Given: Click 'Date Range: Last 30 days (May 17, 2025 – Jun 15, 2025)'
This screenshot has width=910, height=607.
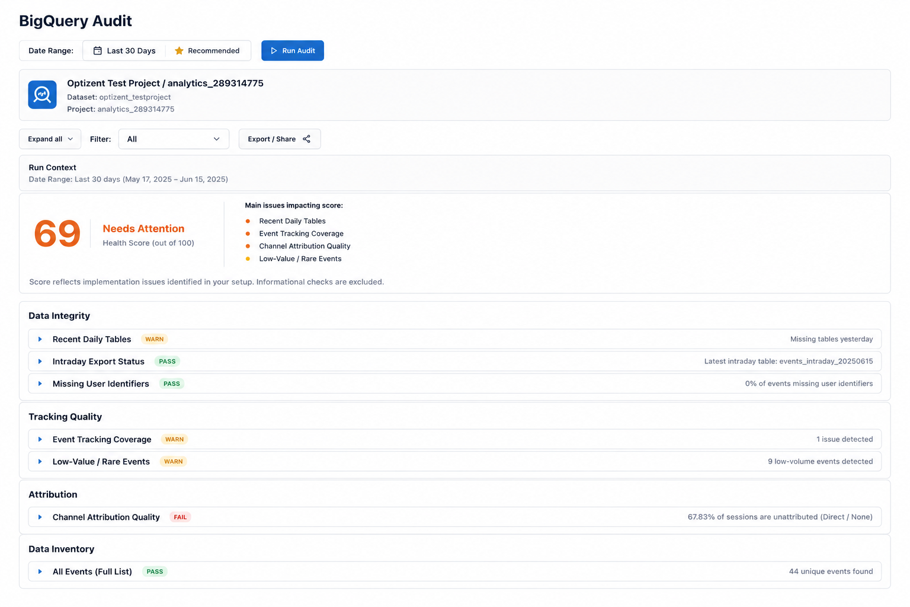Looking at the screenshot, I should pyautogui.click(x=128, y=179).
